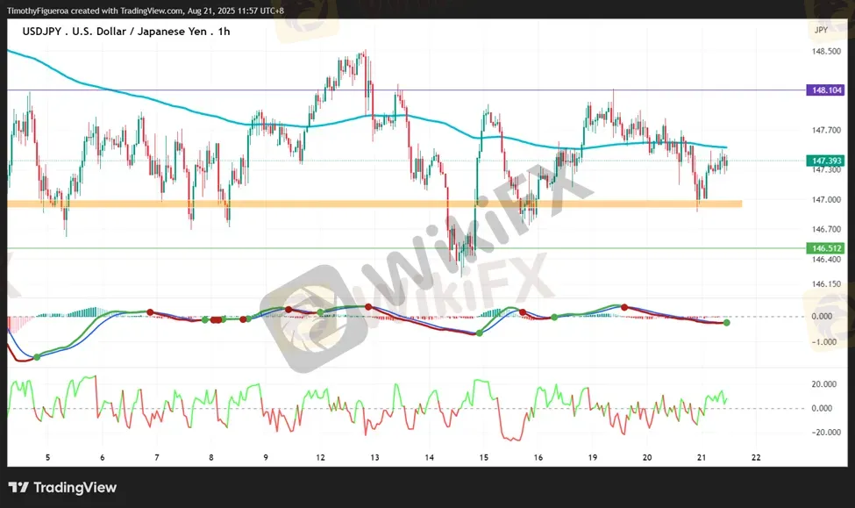Click the MACD 0.000 zero-level label
Screen dimensions: 855x508
click(821, 317)
